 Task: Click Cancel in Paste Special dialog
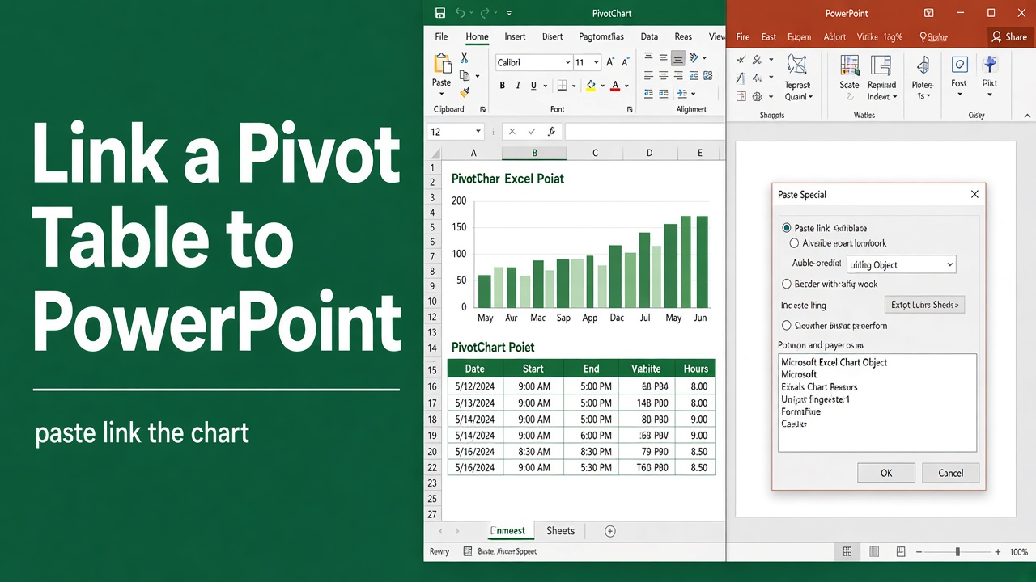click(x=950, y=473)
